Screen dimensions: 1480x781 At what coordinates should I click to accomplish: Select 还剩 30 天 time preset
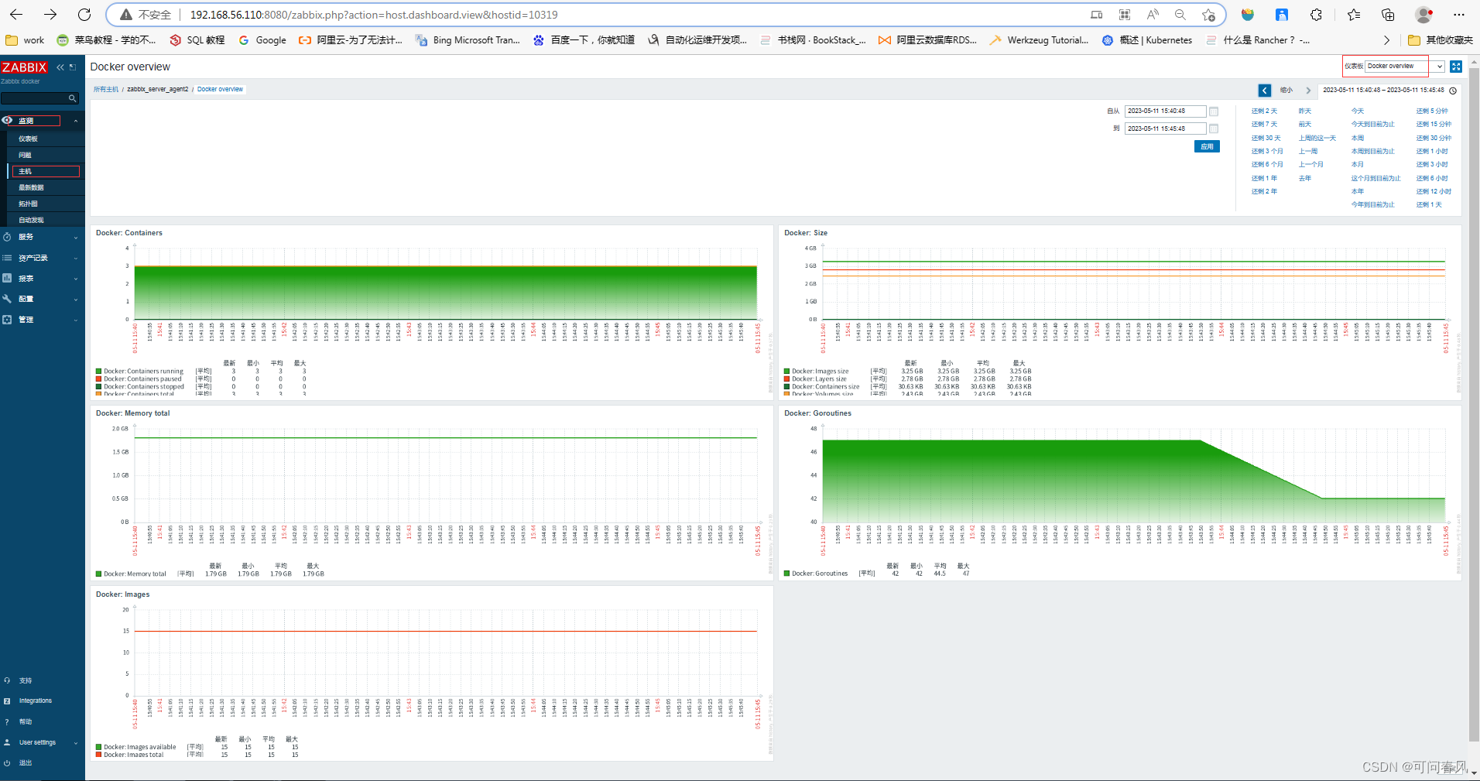pyautogui.click(x=1266, y=138)
